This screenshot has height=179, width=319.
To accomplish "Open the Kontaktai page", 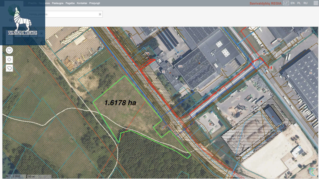I will click(82, 3).
